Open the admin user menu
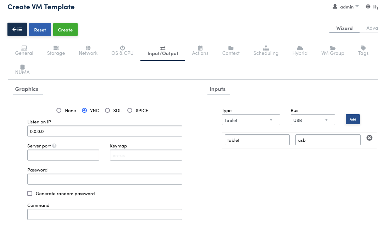The width and height of the screenshot is (378, 233). 346,7
